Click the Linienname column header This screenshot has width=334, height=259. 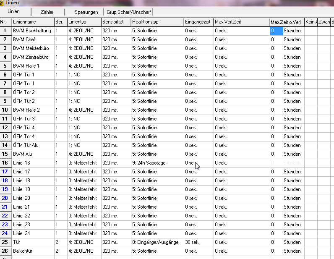[x=33, y=22]
